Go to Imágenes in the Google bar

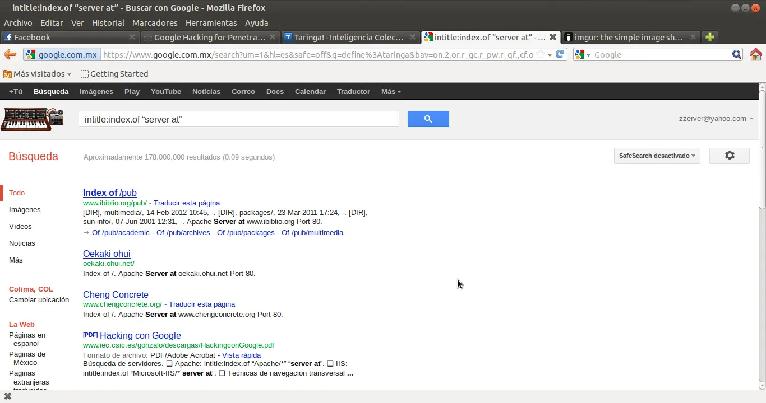click(96, 91)
